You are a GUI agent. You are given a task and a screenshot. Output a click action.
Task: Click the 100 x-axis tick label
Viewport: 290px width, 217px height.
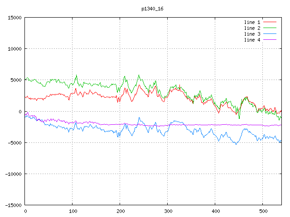(72, 211)
